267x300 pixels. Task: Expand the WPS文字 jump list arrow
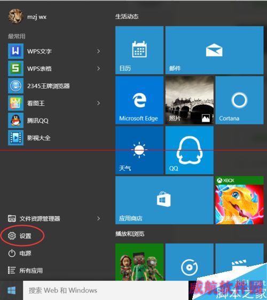[98, 51]
